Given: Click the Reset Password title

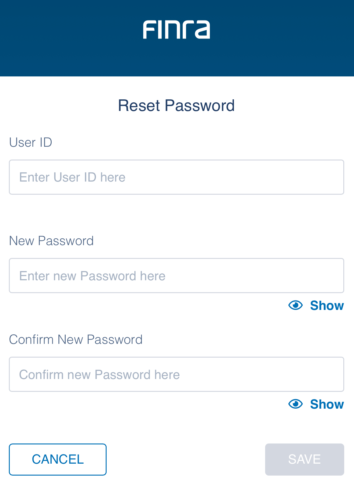Looking at the screenshot, I should tap(177, 105).
